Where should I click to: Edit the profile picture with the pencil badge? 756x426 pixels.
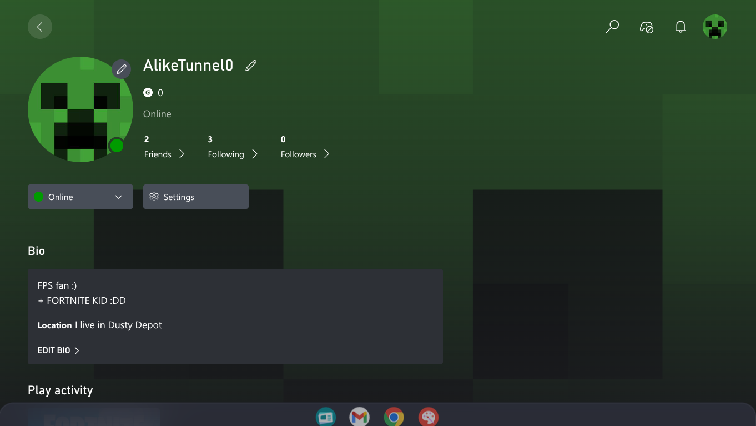point(122,69)
